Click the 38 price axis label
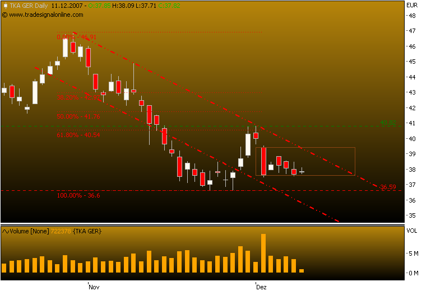431x291 pixels. pyautogui.click(x=412, y=170)
